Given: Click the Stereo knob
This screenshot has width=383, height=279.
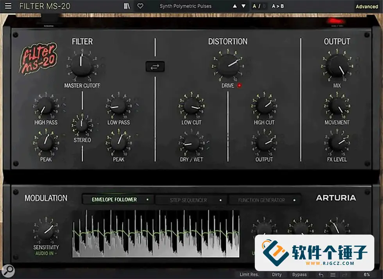Looking at the screenshot, I should (x=82, y=125).
